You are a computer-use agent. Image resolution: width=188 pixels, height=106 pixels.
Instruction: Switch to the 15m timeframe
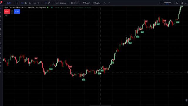pos(34,3)
